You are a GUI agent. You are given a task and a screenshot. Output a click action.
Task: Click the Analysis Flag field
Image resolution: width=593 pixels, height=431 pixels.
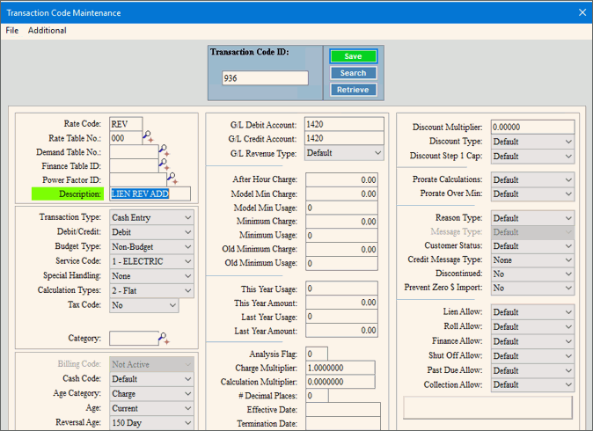[x=317, y=354]
